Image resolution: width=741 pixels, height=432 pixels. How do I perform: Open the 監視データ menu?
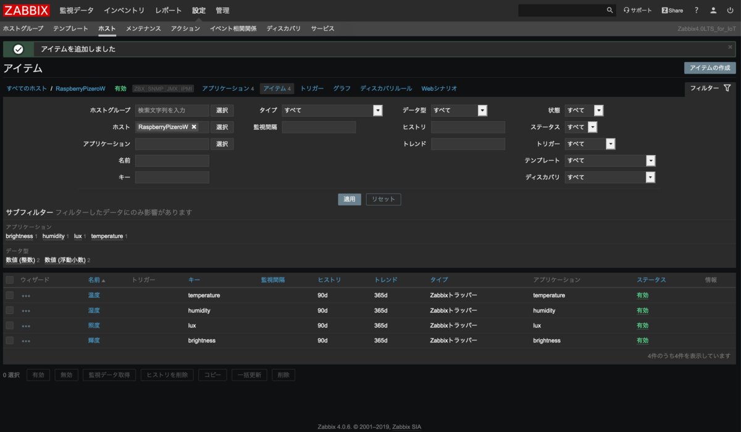77,11
